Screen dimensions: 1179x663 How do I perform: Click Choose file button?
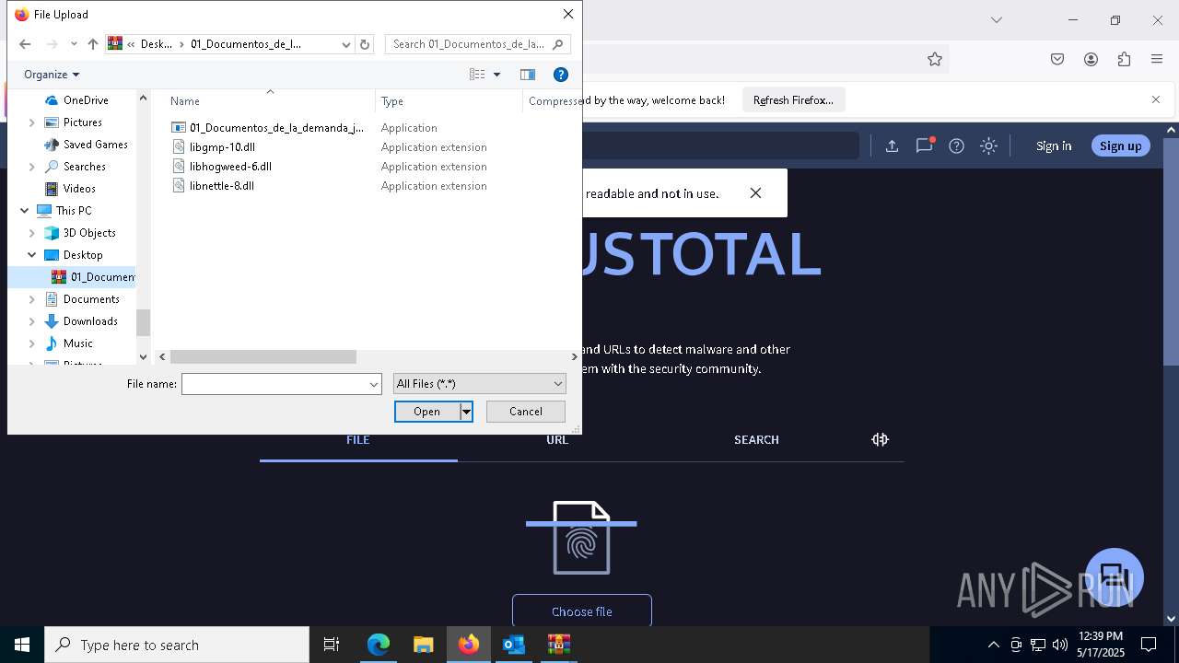tap(582, 611)
